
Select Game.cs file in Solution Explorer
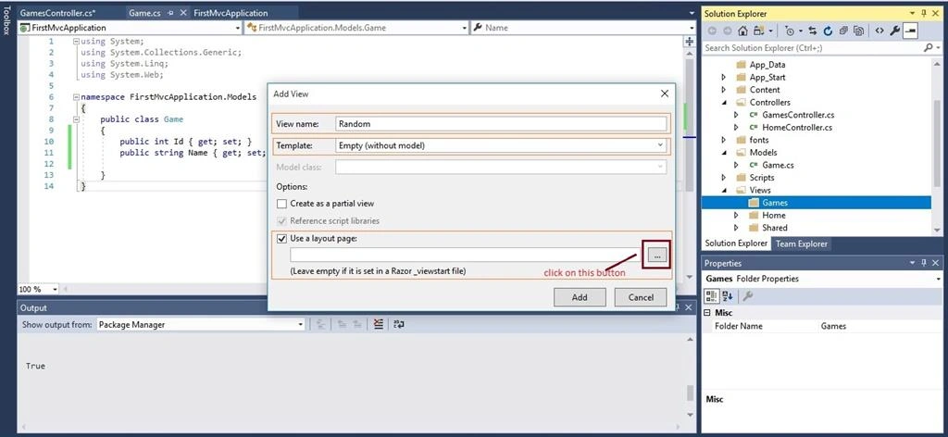(x=778, y=165)
